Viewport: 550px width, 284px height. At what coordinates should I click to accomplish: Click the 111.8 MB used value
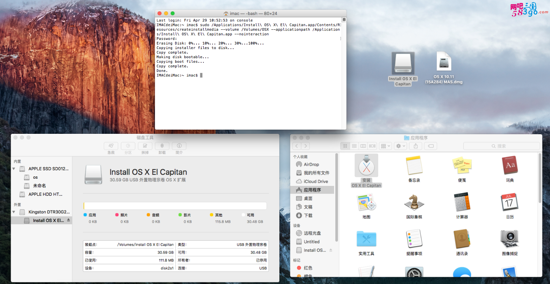[166, 260]
